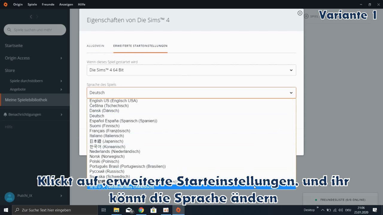Viewport: 383px width, 215px height.
Task: Open the Sprache des Spiels dropdown
Action: coord(191,93)
